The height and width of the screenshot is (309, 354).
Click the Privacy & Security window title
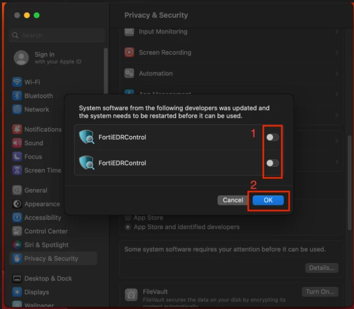156,15
